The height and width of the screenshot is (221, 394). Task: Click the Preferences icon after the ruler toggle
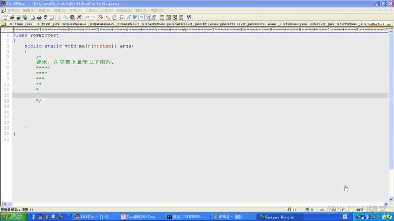pos(155,17)
